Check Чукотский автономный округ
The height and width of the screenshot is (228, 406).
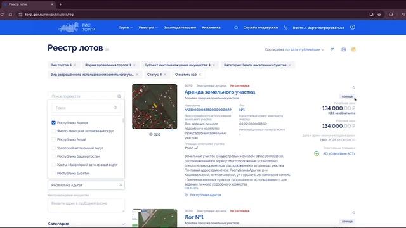coord(53,148)
